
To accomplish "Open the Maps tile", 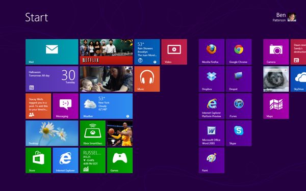I will [x=276, y=106].
